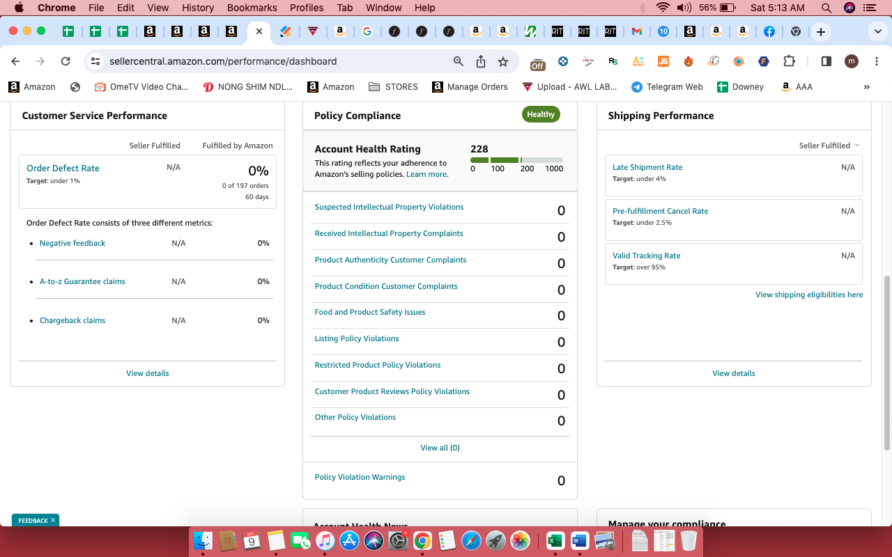
Task: Reload the Seller Central page
Action: click(66, 61)
